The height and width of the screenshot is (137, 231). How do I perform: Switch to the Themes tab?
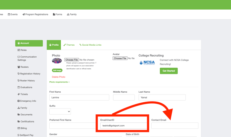pyautogui.click(x=69, y=45)
